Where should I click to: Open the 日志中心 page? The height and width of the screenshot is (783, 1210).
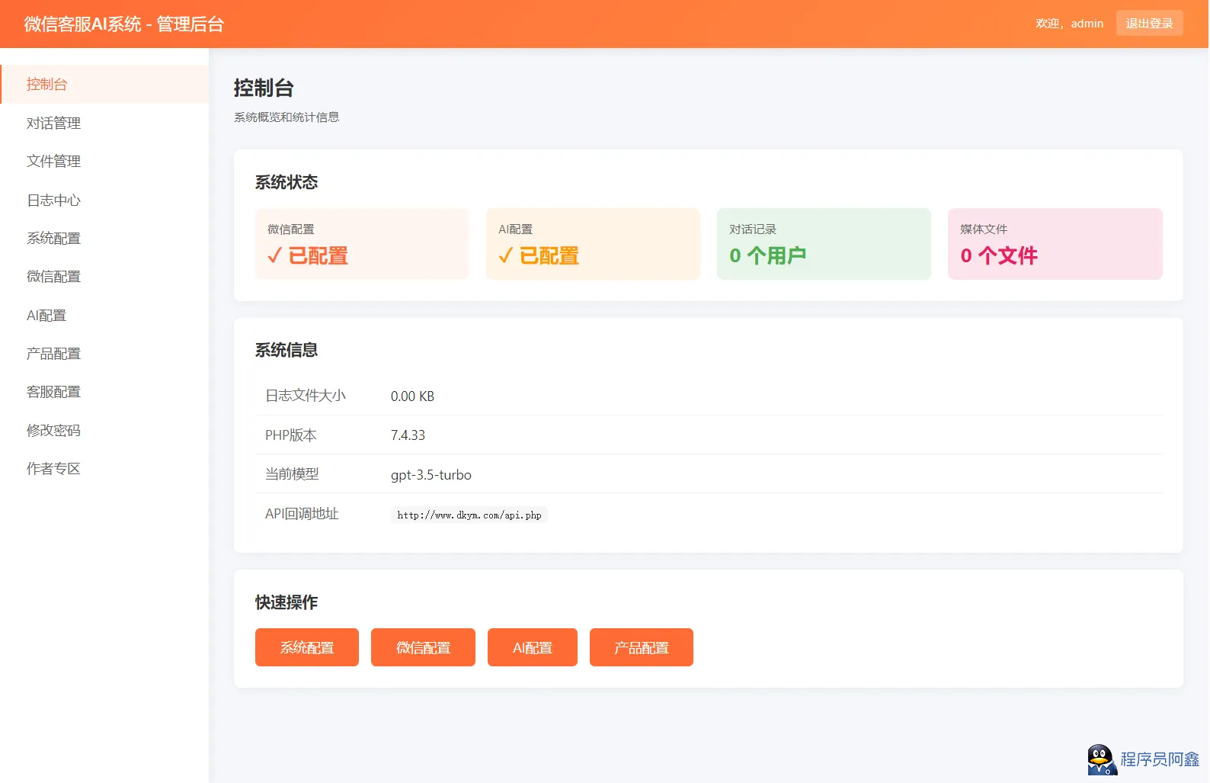(53, 201)
